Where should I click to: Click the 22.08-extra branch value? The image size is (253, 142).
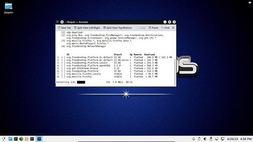pyautogui.click(x=121, y=60)
